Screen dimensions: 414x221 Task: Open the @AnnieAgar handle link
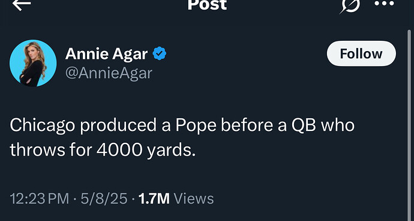pyautogui.click(x=109, y=73)
